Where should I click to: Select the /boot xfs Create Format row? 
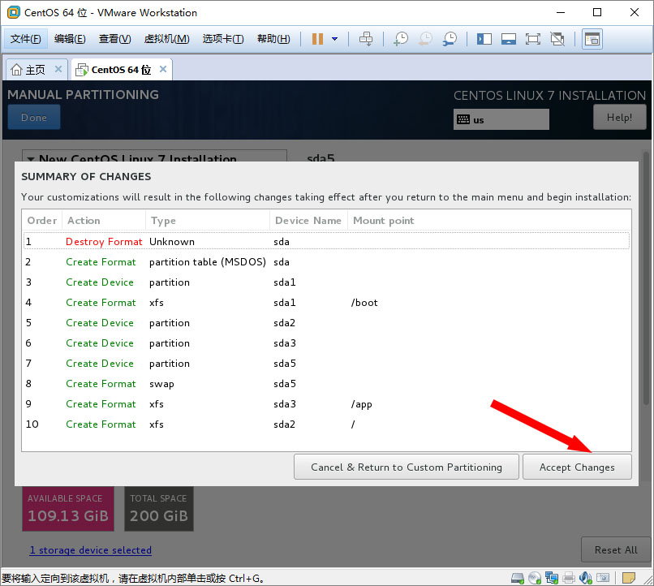325,303
